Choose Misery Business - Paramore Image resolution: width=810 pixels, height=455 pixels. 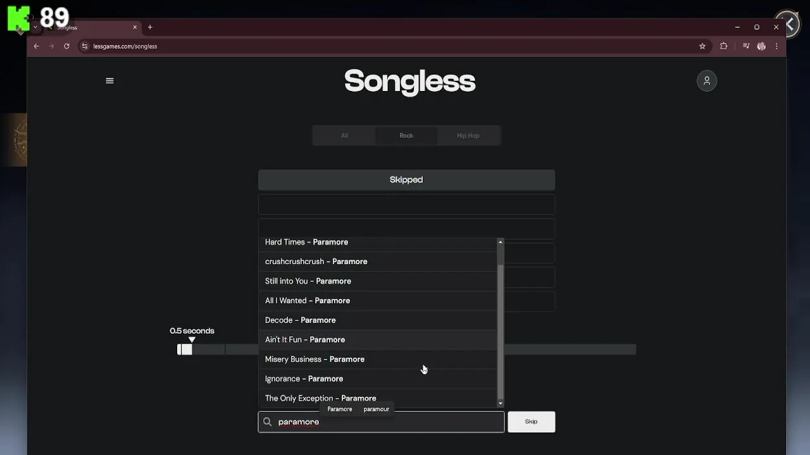coord(377,360)
